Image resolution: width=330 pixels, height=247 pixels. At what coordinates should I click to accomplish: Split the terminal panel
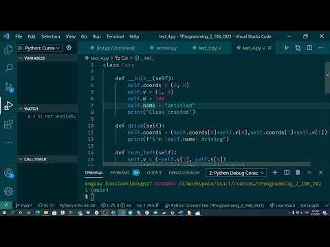tap(287, 173)
